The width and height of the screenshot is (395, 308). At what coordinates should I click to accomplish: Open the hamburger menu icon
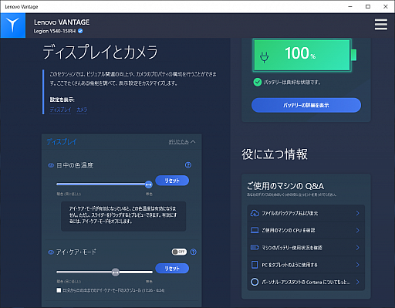tap(381, 25)
